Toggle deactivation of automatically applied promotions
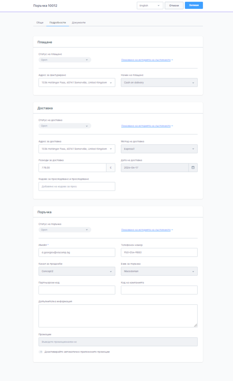The width and height of the screenshot is (233, 381). coord(41,352)
